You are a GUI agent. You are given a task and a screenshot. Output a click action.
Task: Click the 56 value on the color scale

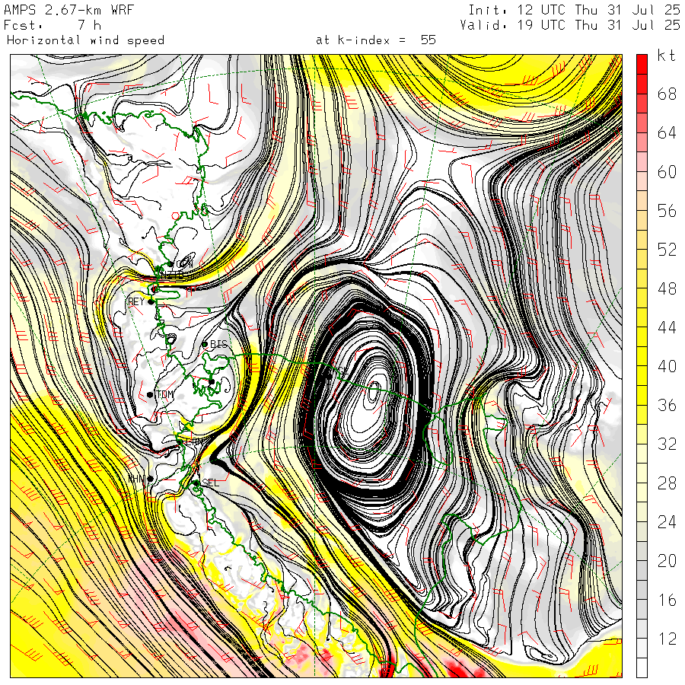[667, 211]
